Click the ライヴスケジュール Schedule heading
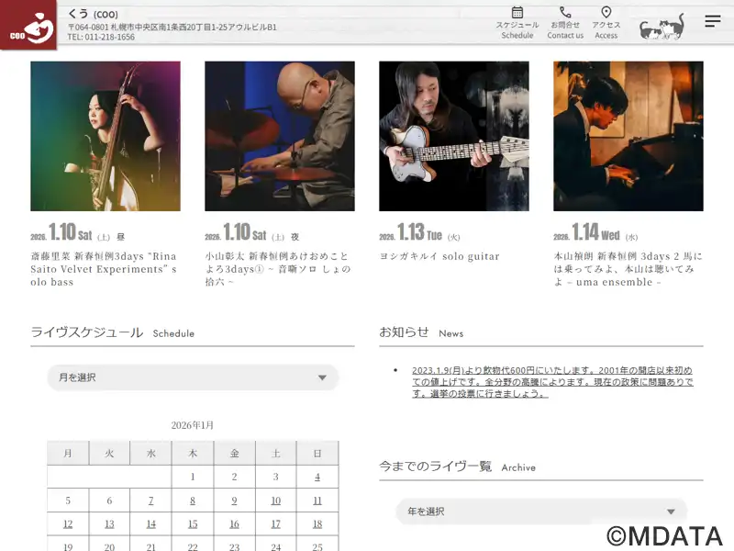The image size is (734, 551). click(112, 332)
